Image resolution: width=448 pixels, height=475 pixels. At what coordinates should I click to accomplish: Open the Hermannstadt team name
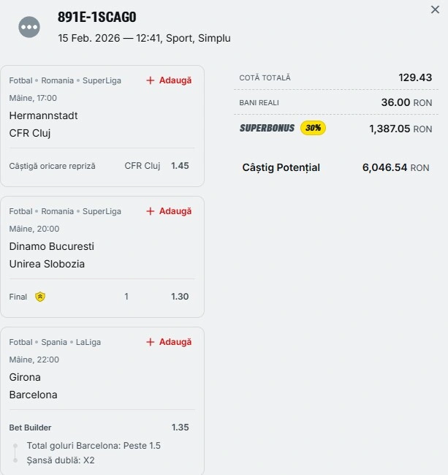(43, 115)
